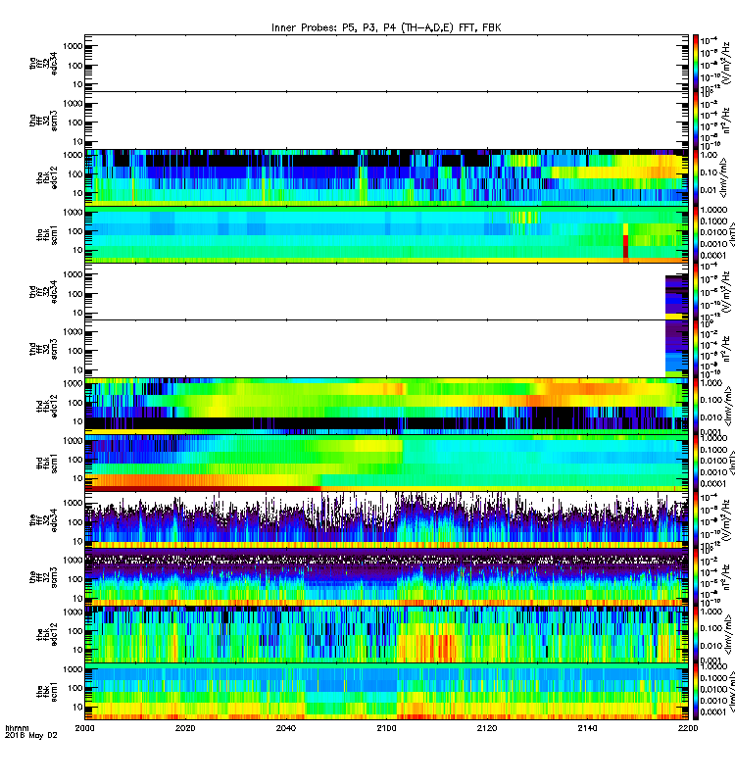Select the the fff edc34 spectrogram panel
Image resolution: width=735 pixels, height=784 pixels.
pyautogui.click(x=386, y=520)
